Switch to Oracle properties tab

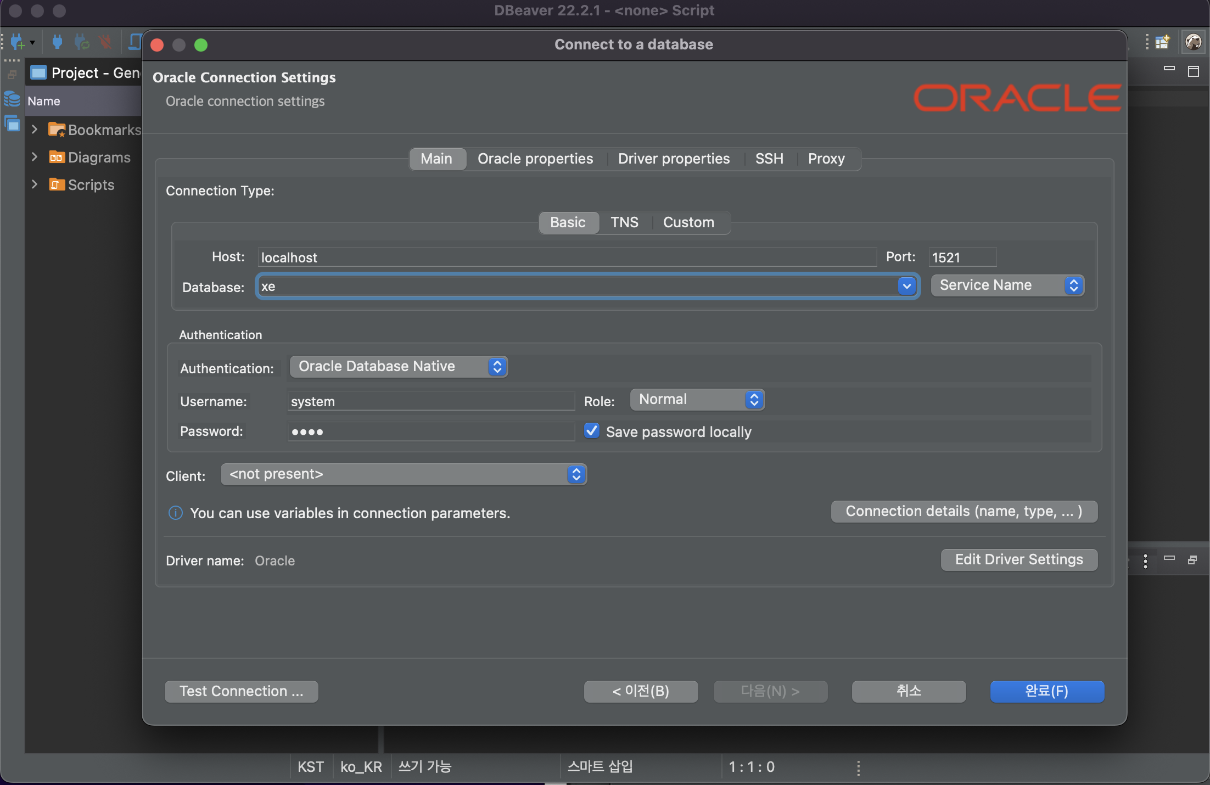[535, 159]
